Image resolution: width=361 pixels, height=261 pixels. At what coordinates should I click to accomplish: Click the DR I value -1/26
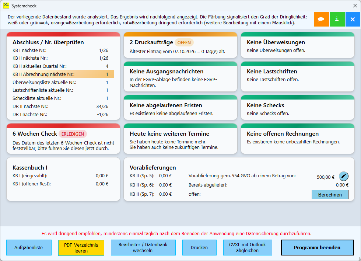pos(103,115)
